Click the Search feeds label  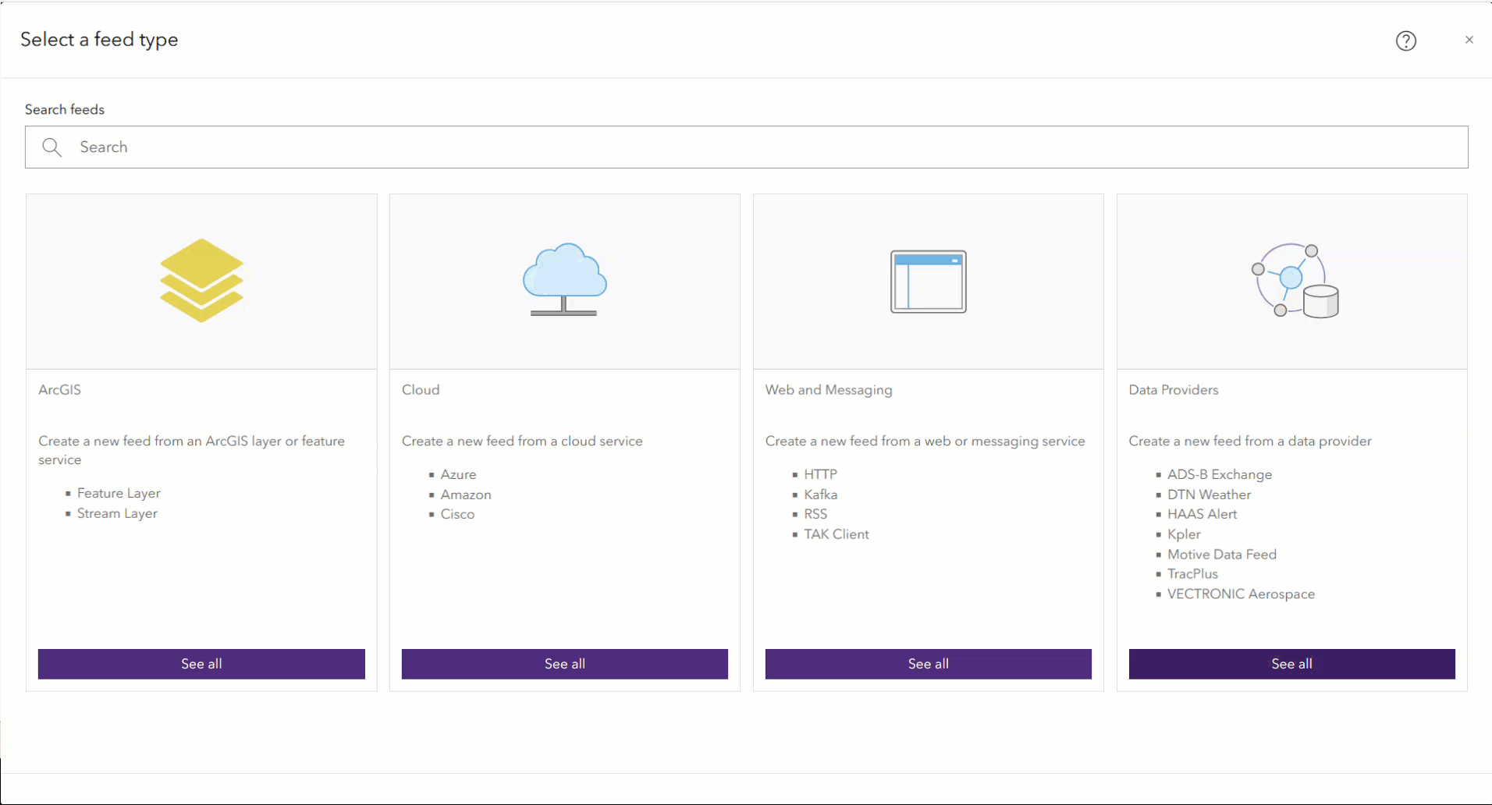[65, 109]
